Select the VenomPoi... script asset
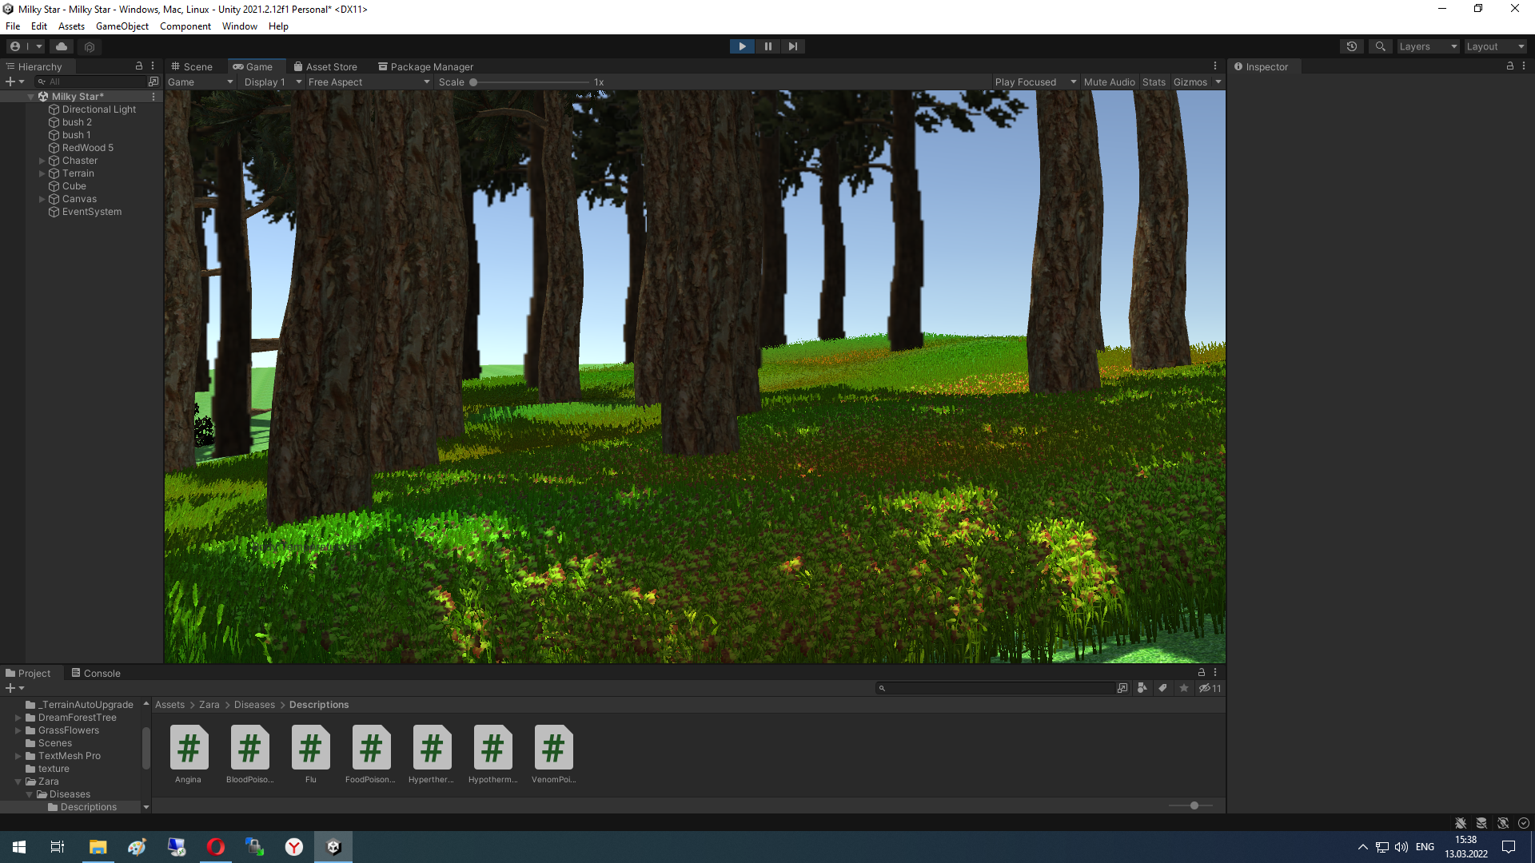The width and height of the screenshot is (1535, 863). coord(553,754)
